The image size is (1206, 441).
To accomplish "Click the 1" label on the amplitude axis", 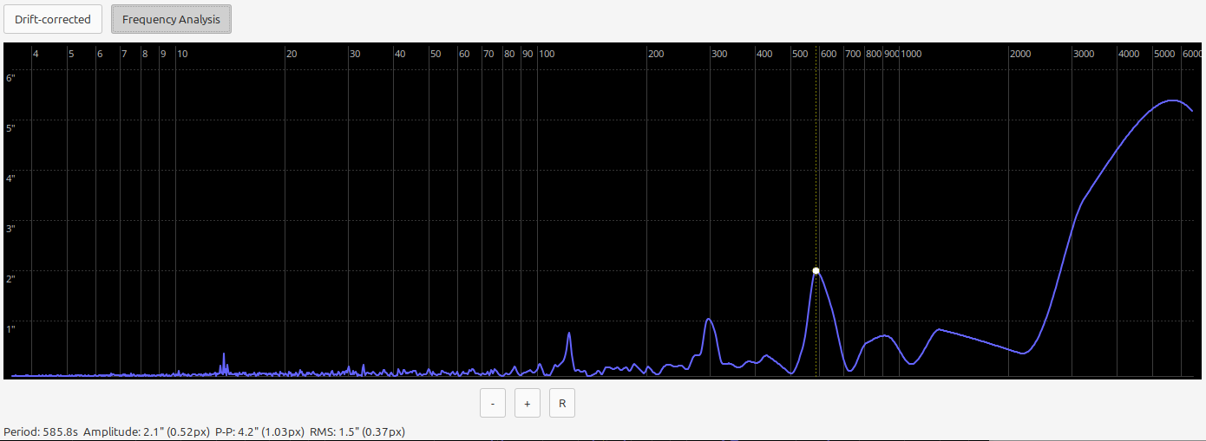I will (x=10, y=329).
